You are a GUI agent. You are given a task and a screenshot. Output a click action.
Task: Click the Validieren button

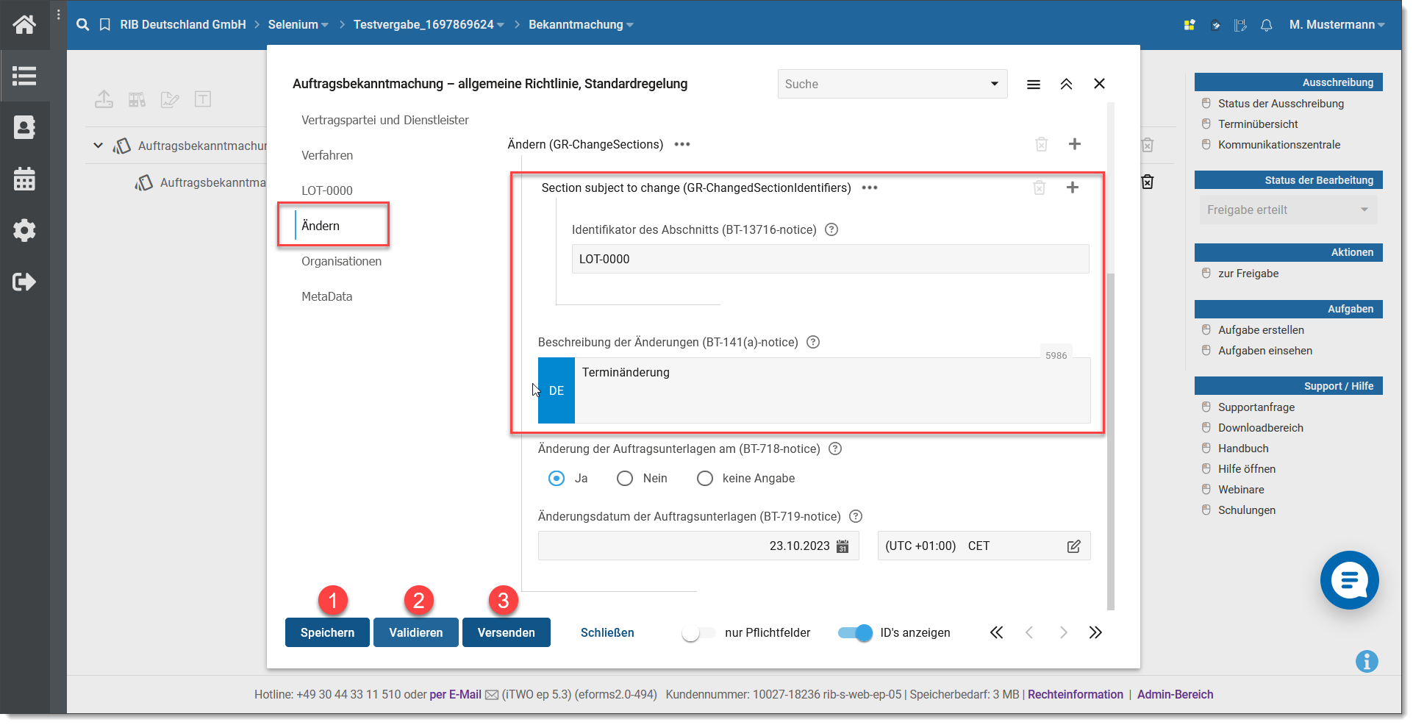(416, 632)
